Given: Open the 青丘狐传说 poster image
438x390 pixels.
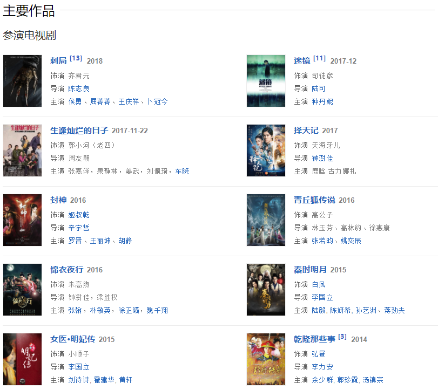Looking at the screenshot, I should (266, 220).
